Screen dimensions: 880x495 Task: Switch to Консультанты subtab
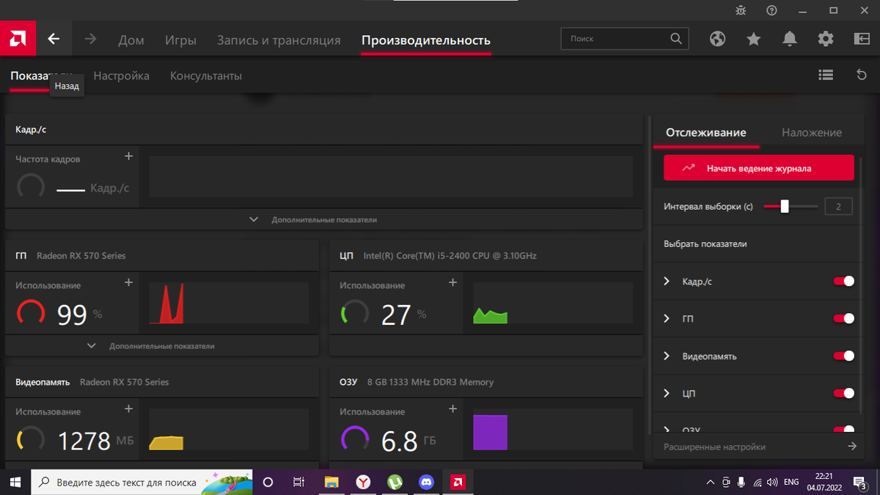(x=206, y=76)
